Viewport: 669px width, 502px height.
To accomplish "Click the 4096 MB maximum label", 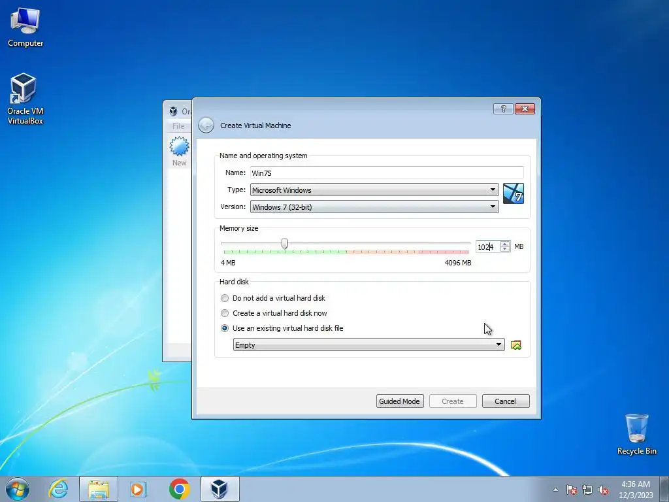I will coord(458,263).
